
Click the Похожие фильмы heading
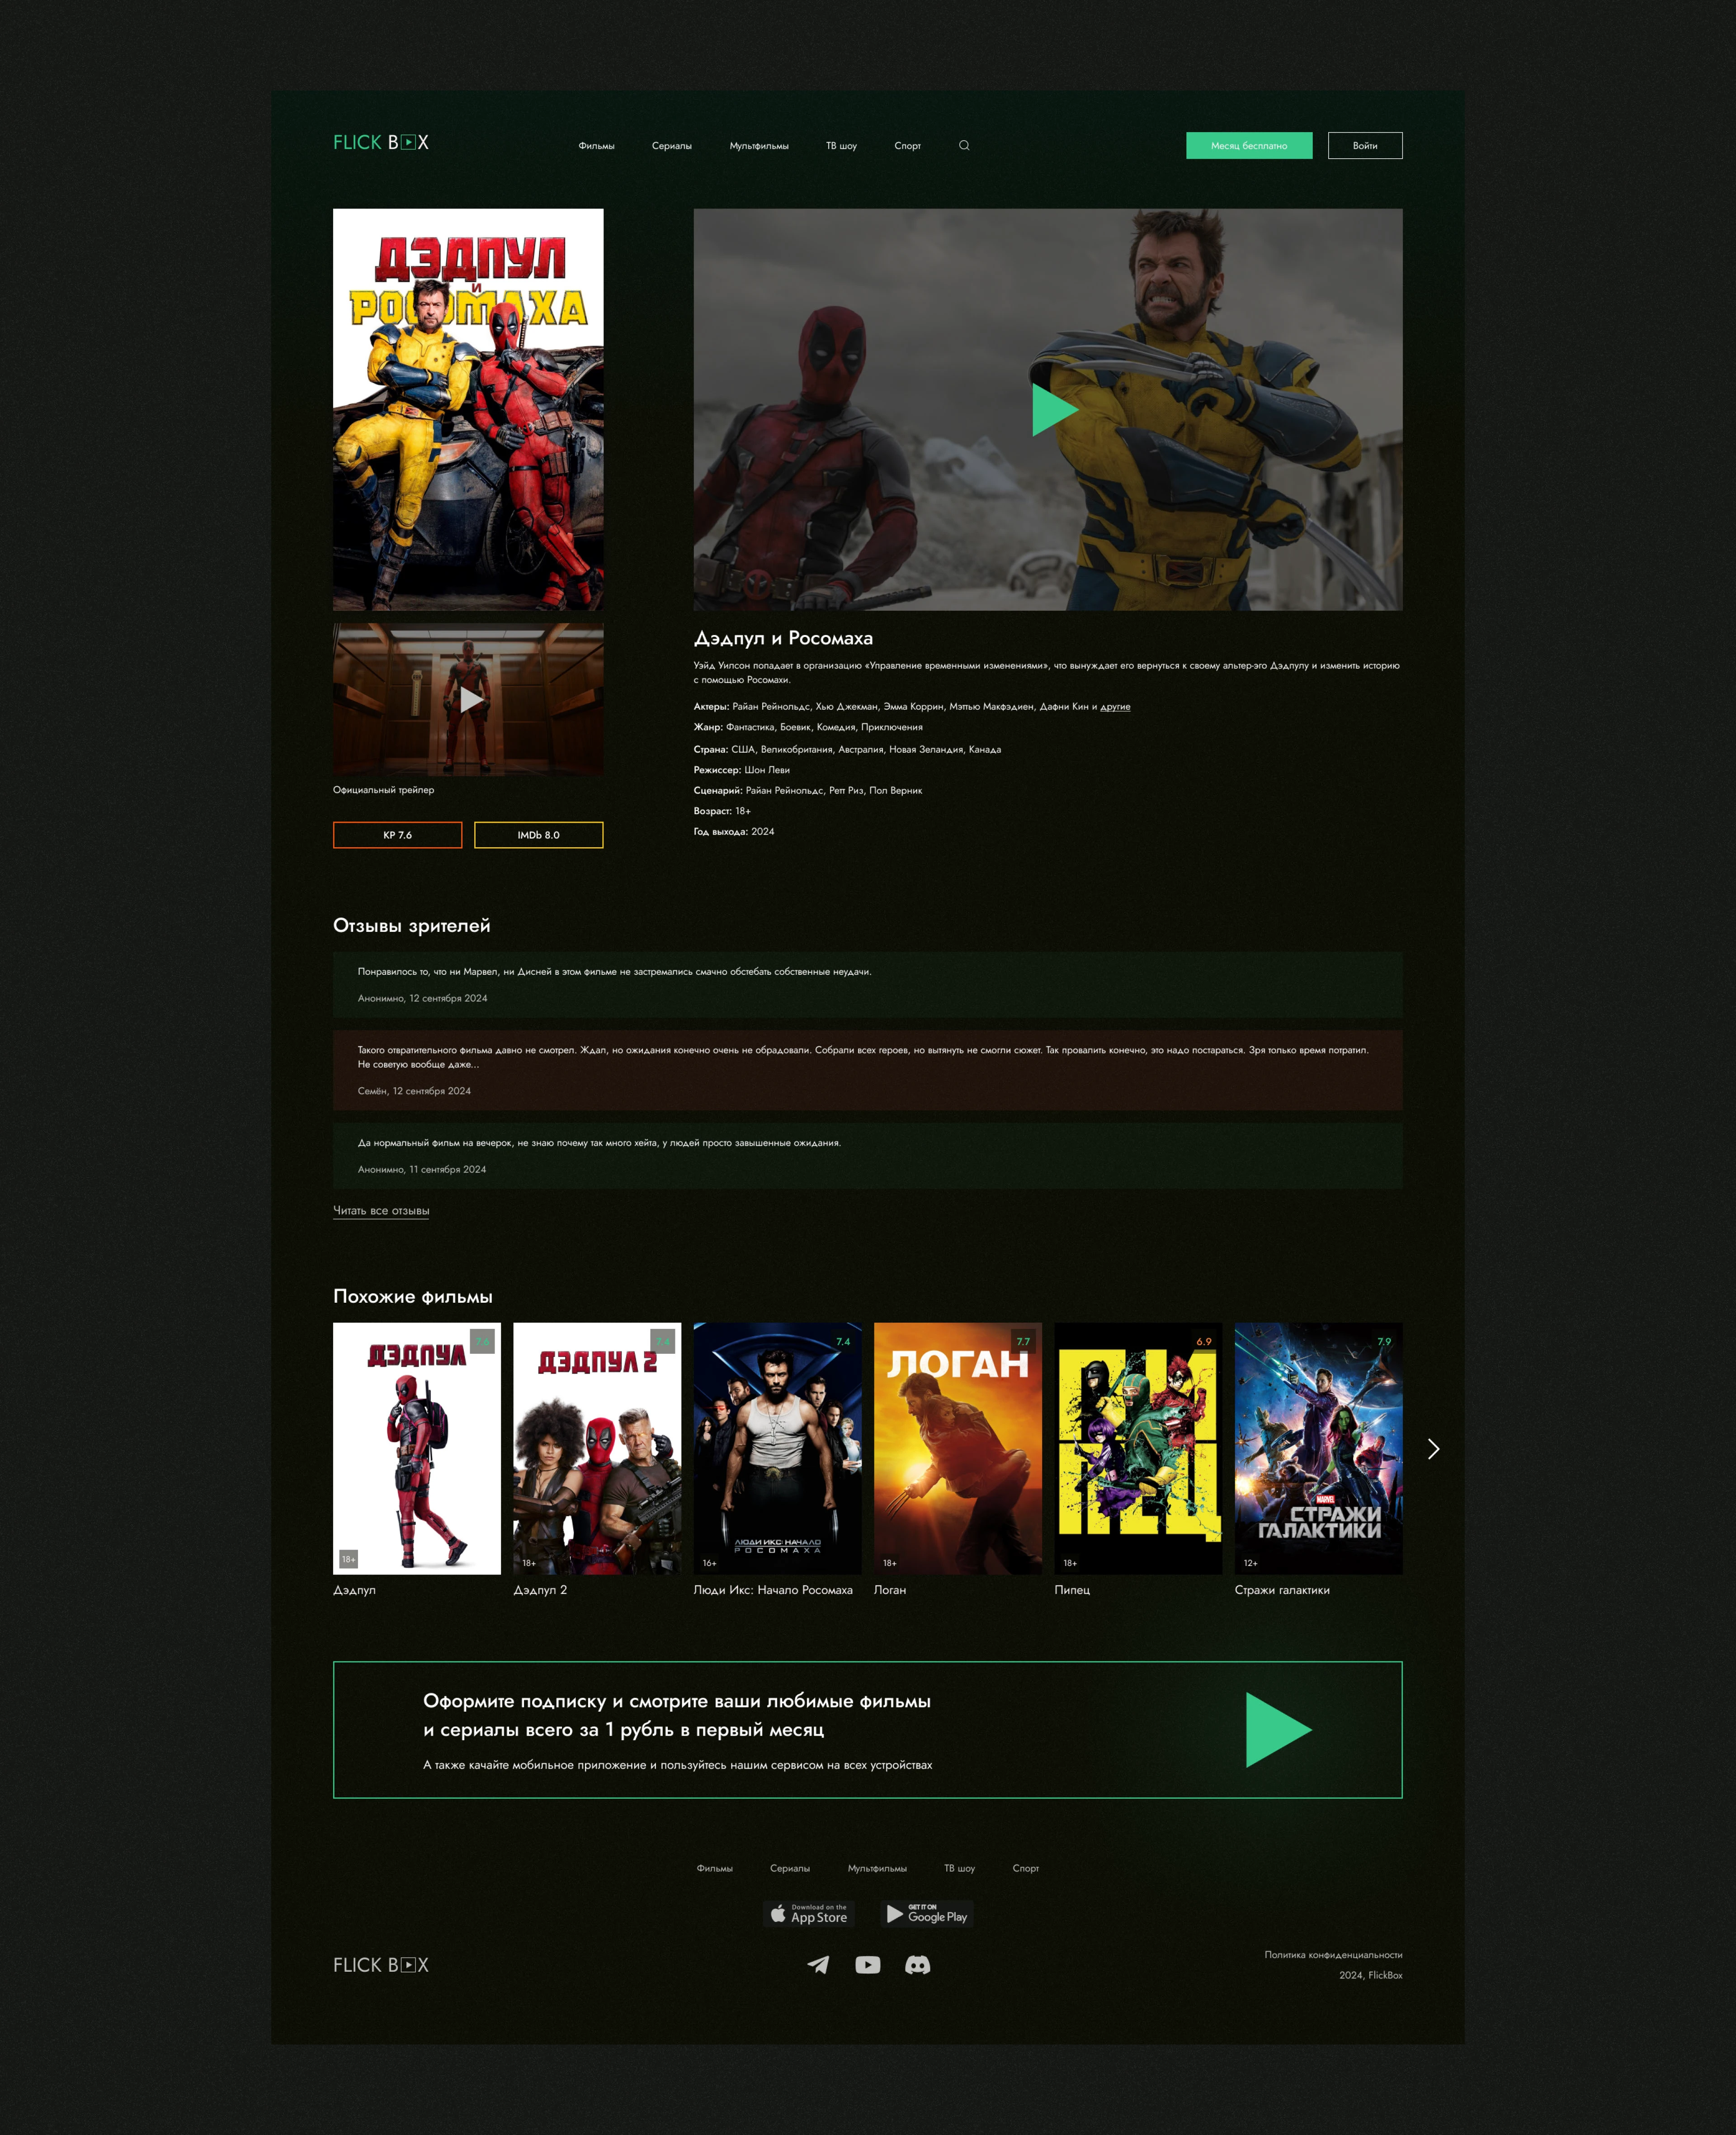point(413,1297)
